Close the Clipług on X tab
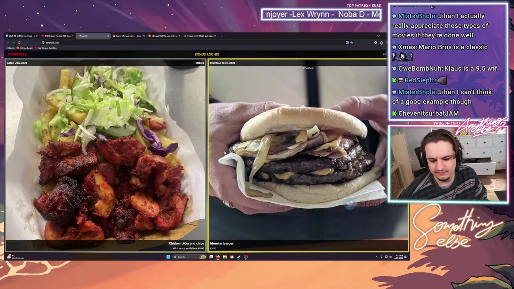 coord(215,36)
